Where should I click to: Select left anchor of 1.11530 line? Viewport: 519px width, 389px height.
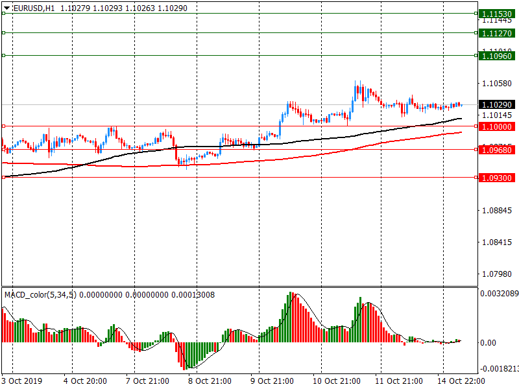pos(4,13)
